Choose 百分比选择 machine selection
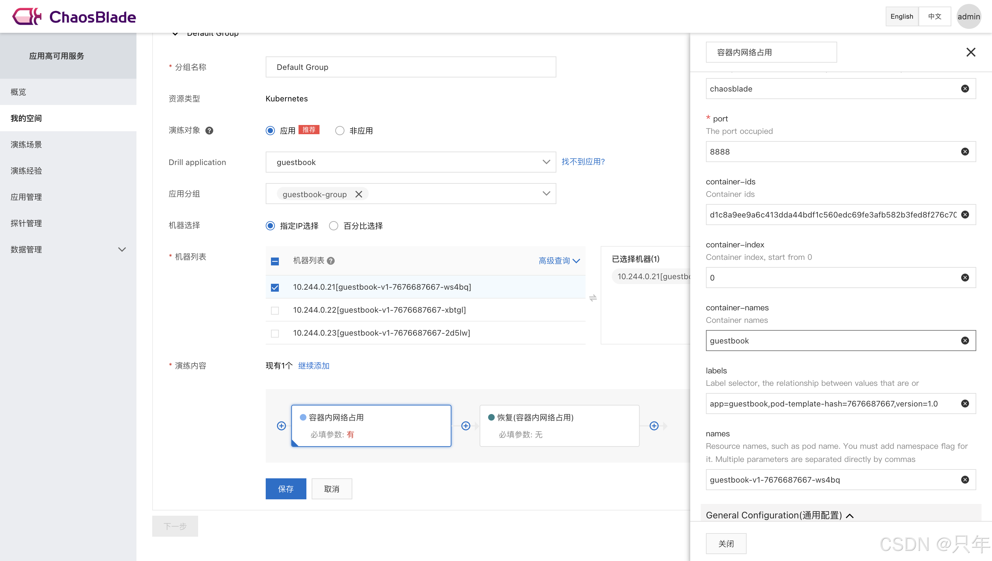This screenshot has width=992, height=561. [x=334, y=226]
